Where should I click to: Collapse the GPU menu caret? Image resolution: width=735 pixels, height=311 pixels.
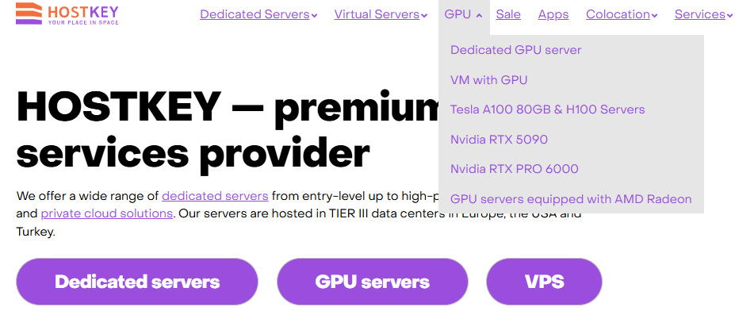pos(479,16)
